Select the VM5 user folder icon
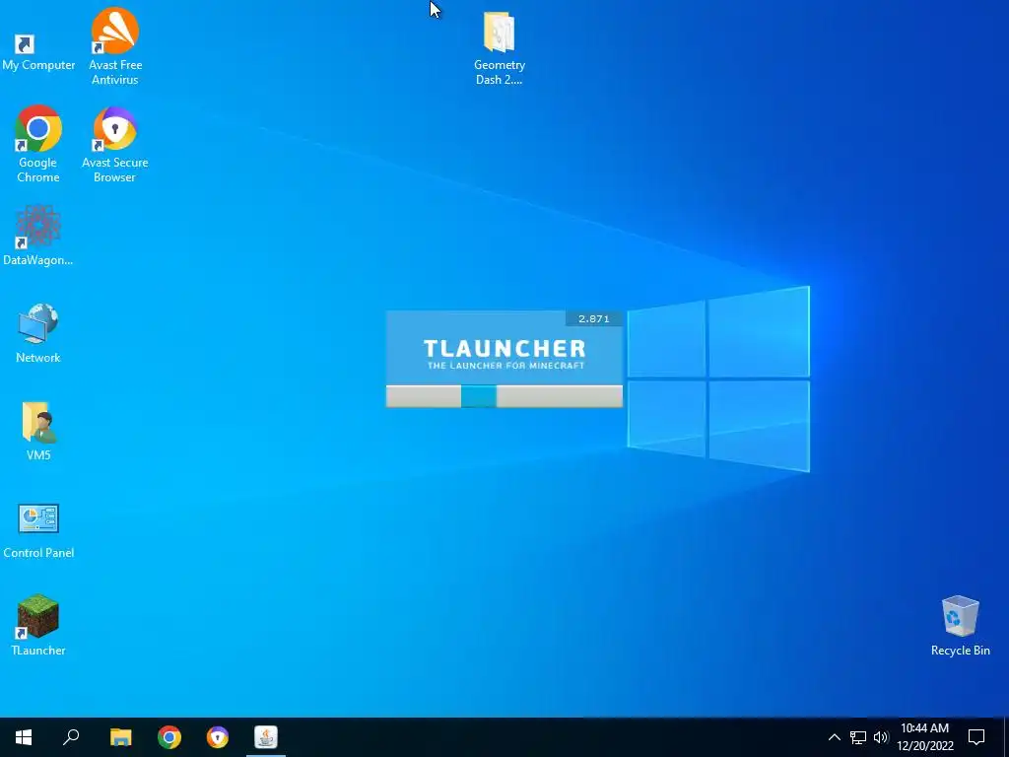 (x=38, y=432)
